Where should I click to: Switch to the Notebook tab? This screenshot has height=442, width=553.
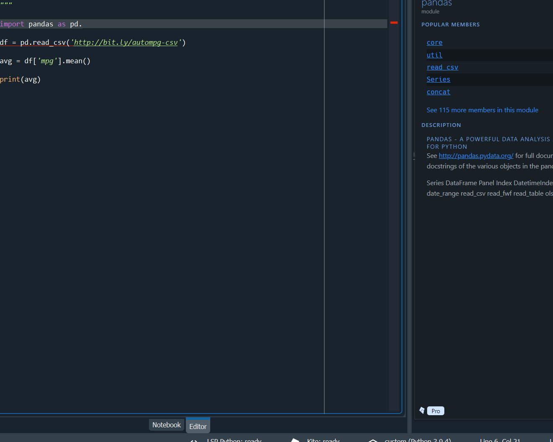166,424
